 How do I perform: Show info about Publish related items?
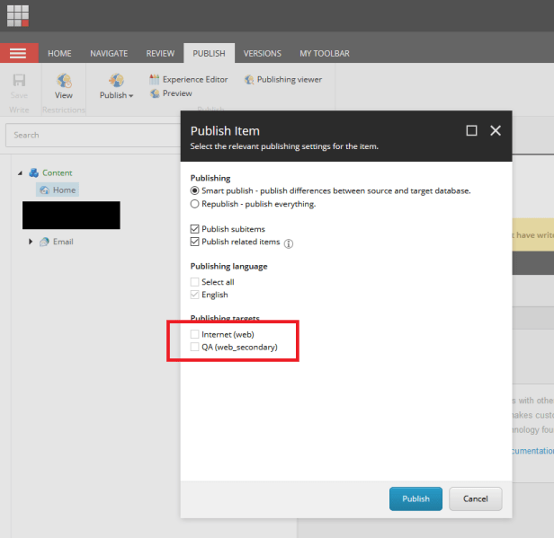289,243
